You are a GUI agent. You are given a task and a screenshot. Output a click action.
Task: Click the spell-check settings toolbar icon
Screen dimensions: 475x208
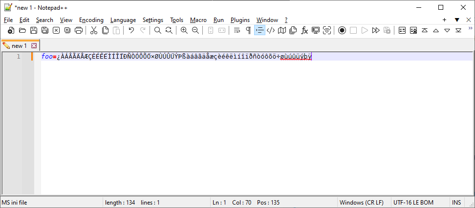click(402, 30)
